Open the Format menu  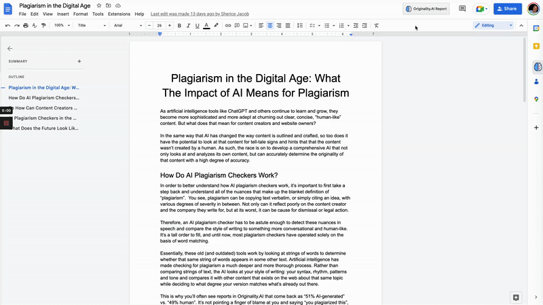[x=80, y=14]
